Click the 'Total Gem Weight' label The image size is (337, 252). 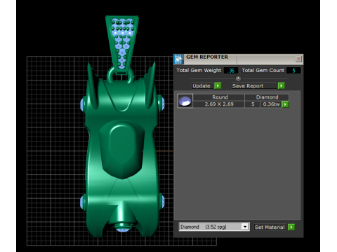point(199,70)
